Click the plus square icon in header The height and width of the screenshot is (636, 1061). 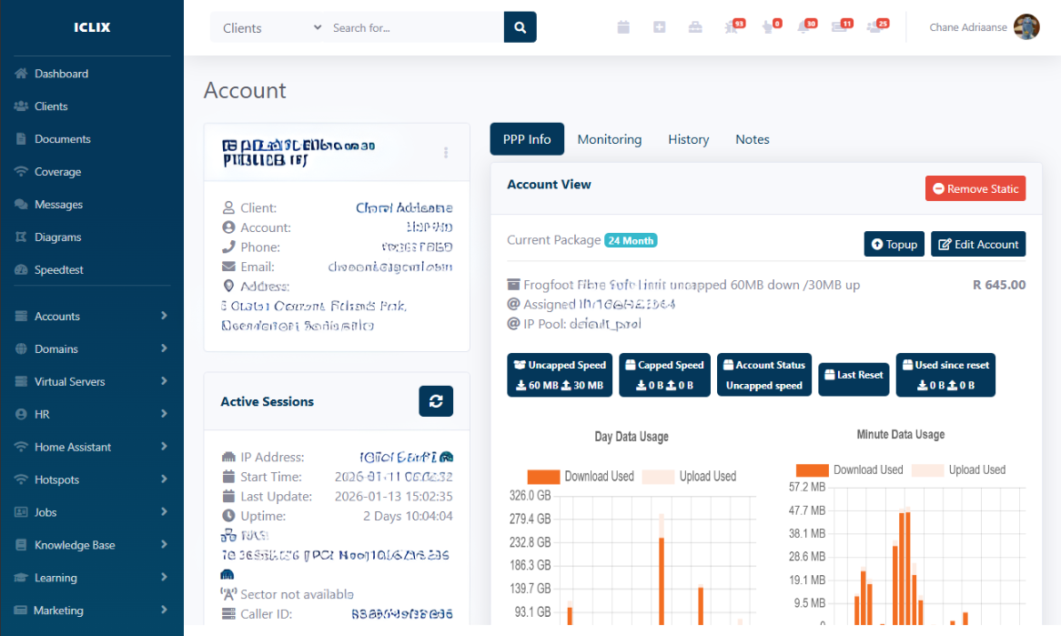[660, 27]
